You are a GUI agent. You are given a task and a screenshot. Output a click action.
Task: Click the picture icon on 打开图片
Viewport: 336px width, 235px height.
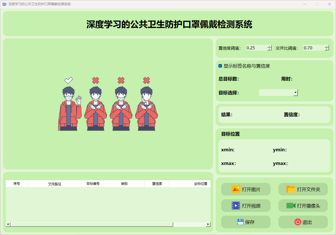pos(236,189)
